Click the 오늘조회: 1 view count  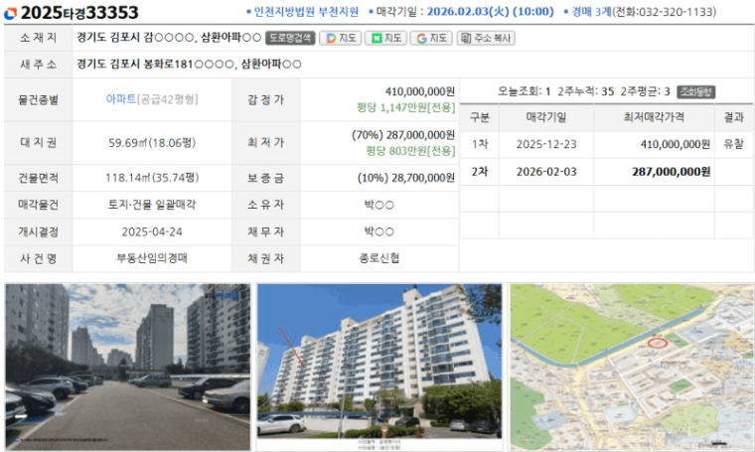click(x=524, y=91)
